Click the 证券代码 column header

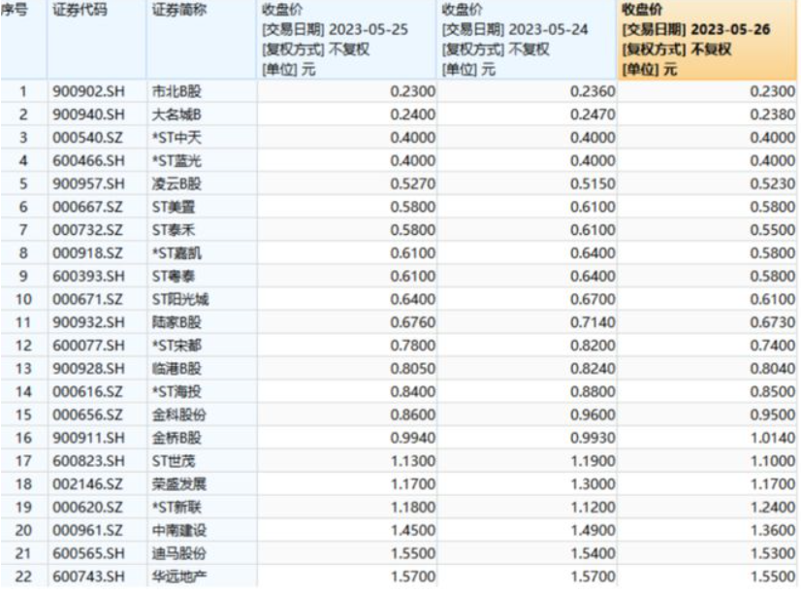coord(97,39)
